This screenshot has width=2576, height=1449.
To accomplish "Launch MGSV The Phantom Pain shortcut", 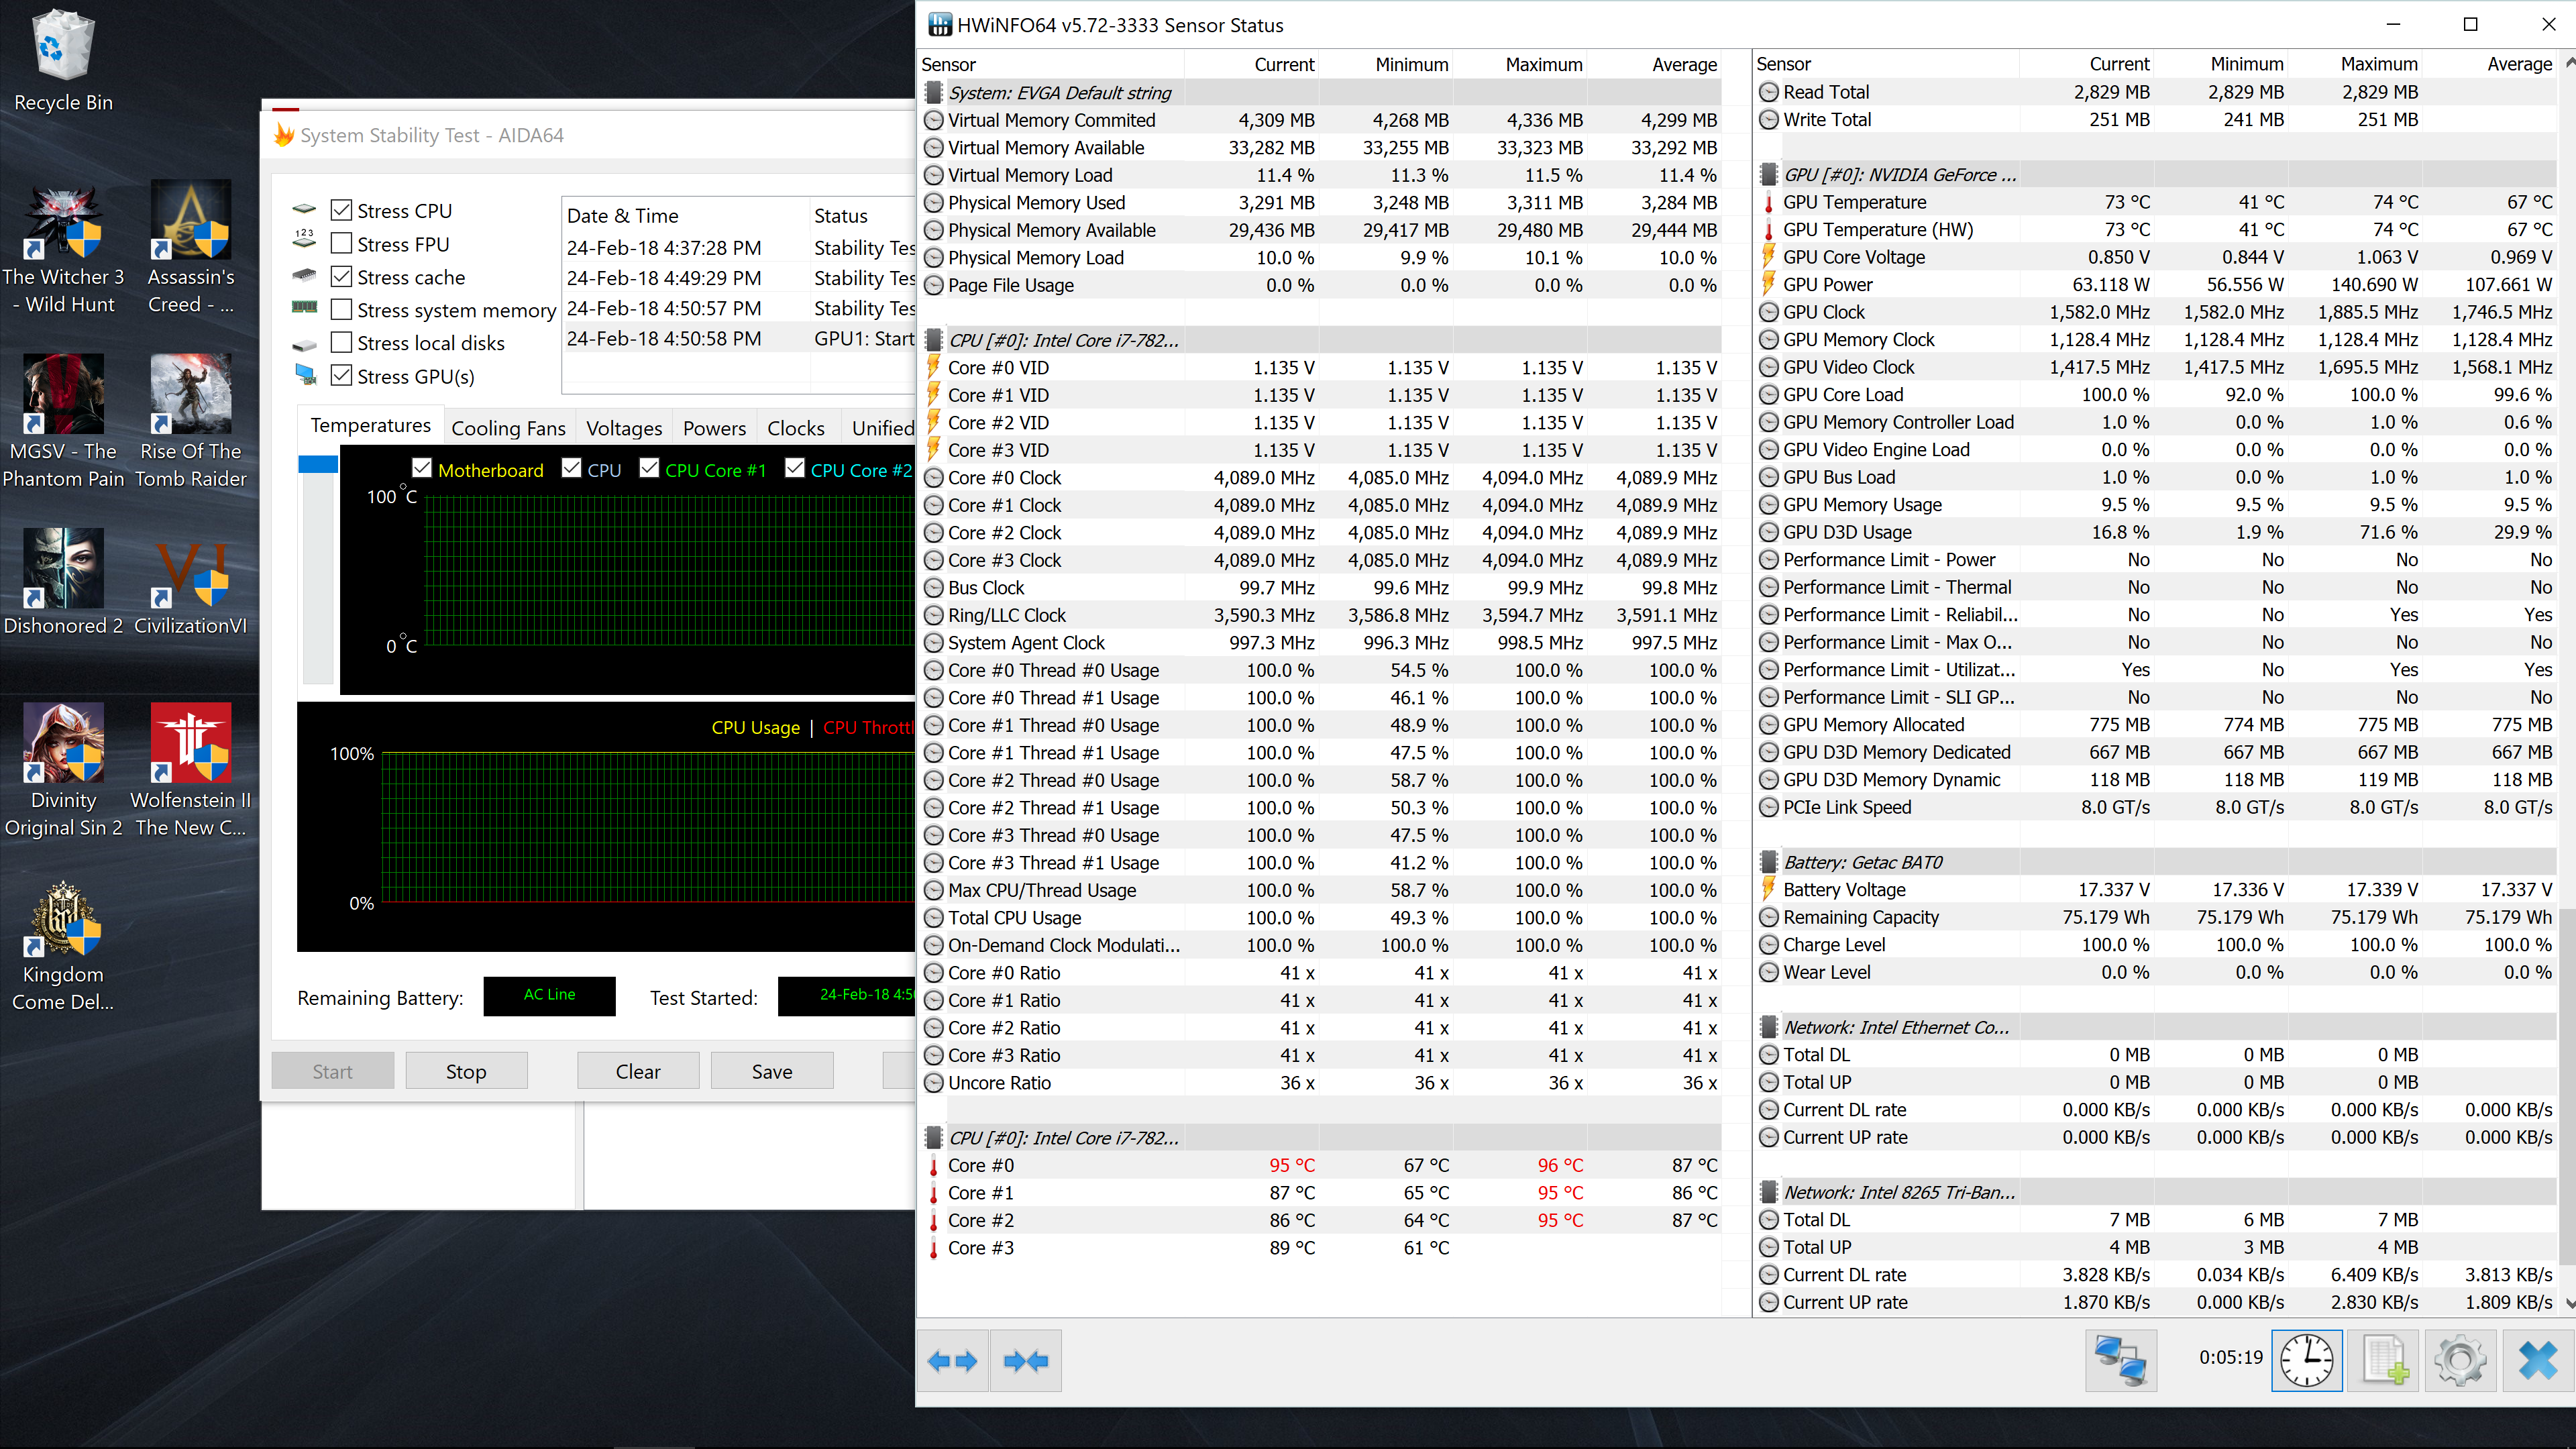I will (63, 422).
